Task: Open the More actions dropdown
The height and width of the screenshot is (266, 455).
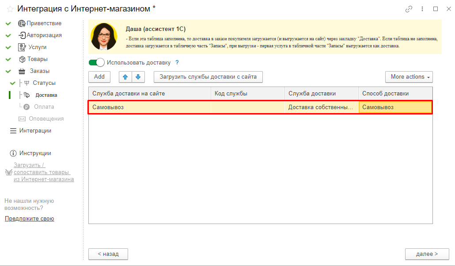Action: pyautogui.click(x=409, y=77)
